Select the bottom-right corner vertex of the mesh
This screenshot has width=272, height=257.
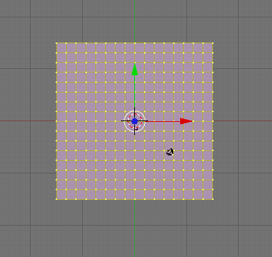(x=213, y=199)
